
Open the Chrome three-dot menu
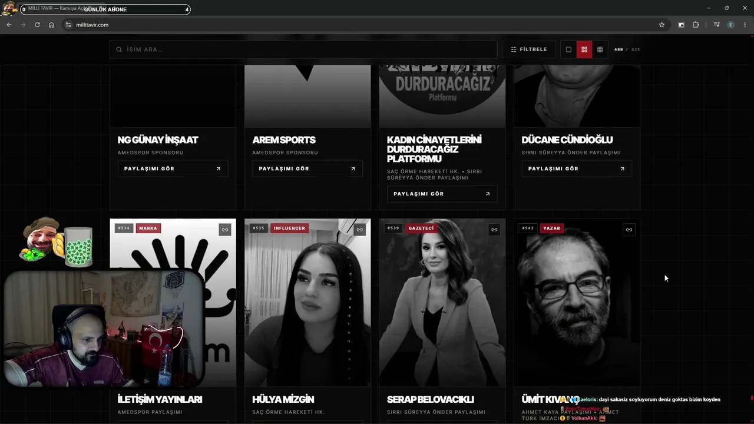[x=745, y=25]
